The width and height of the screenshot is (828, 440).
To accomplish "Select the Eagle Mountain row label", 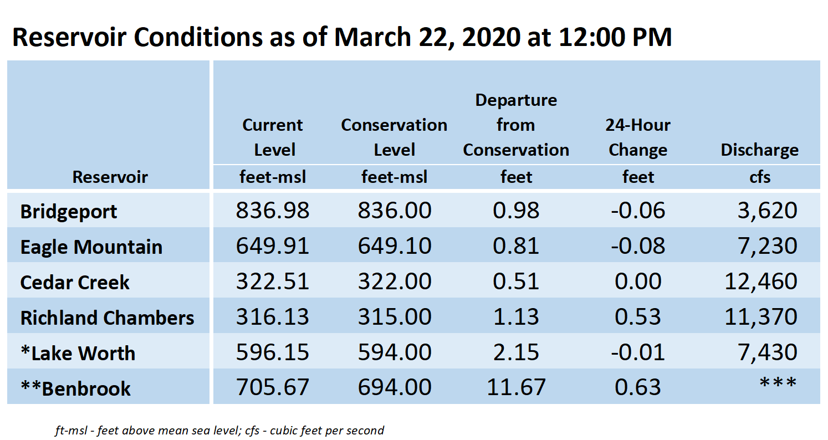I will click(x=91, y=247).
